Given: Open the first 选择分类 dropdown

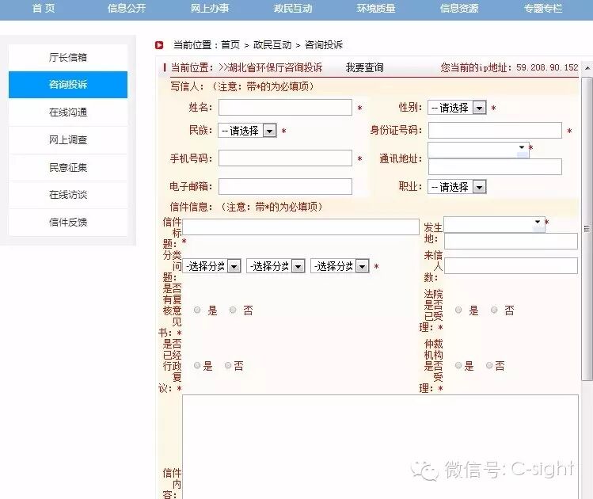Looking at the screenshot, I should tap(212, 266).
